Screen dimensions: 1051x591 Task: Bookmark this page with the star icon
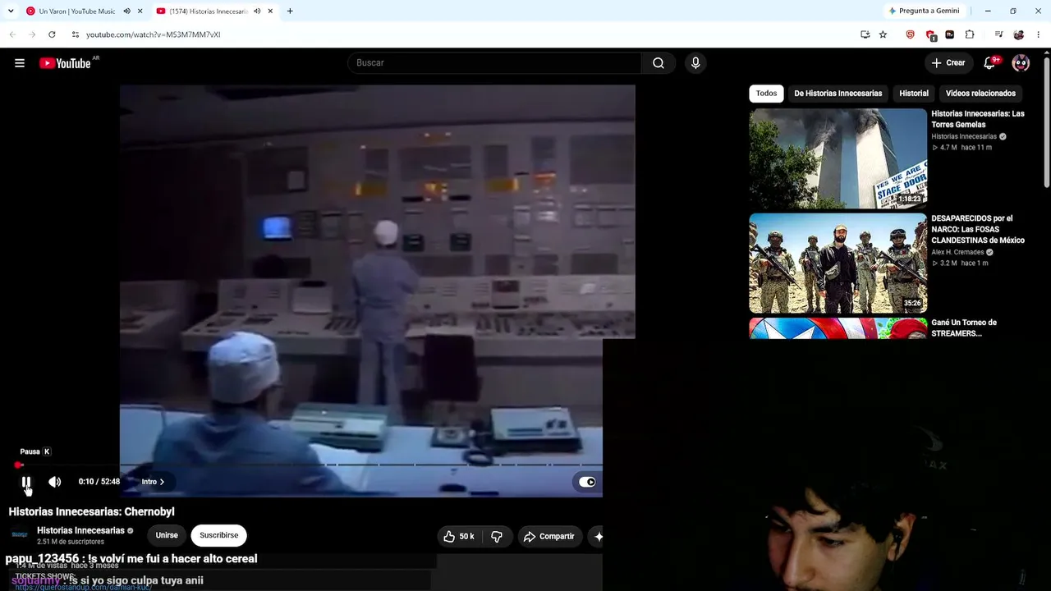[883, 34]
